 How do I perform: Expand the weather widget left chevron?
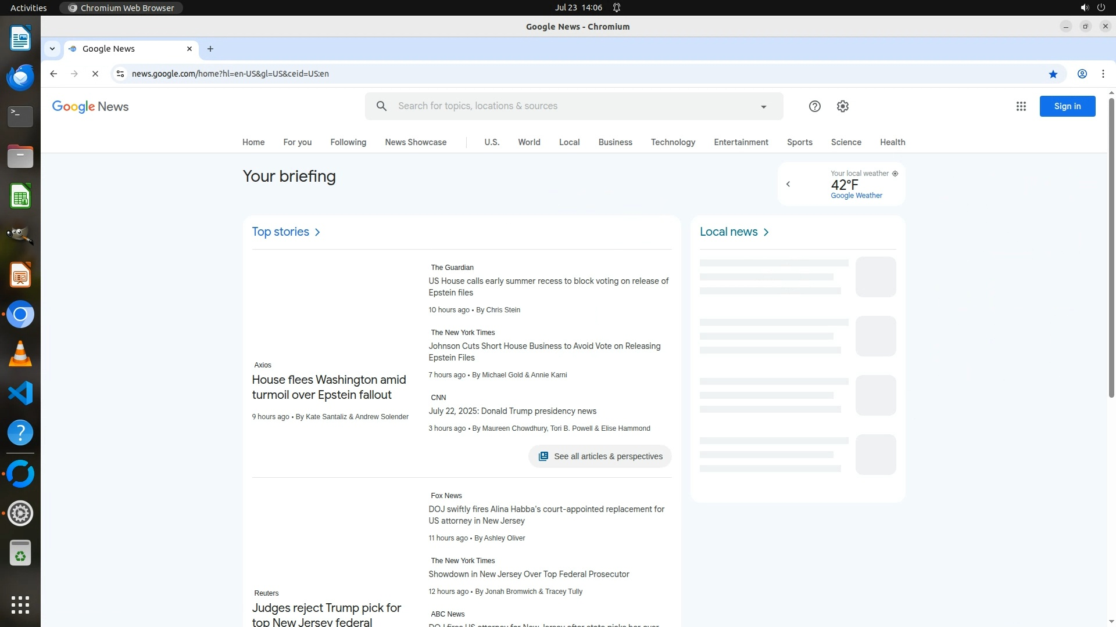(x=788, y=184)
